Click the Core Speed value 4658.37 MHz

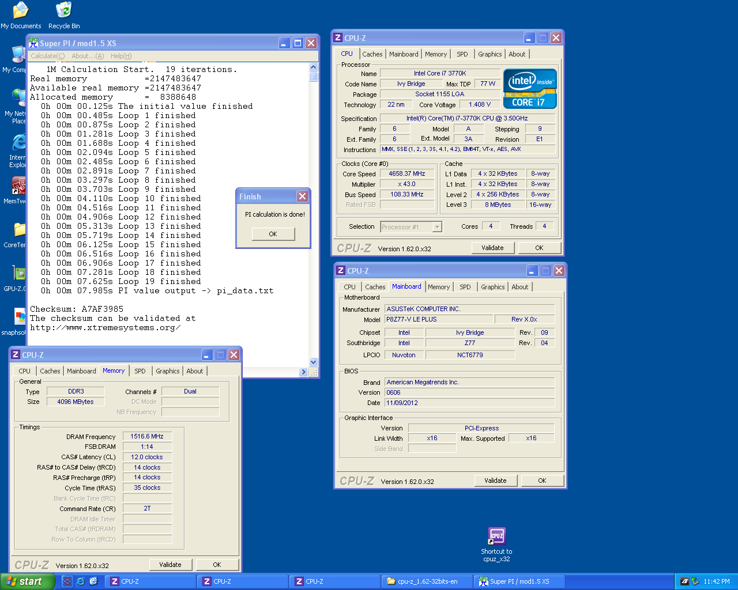[407, 173]
